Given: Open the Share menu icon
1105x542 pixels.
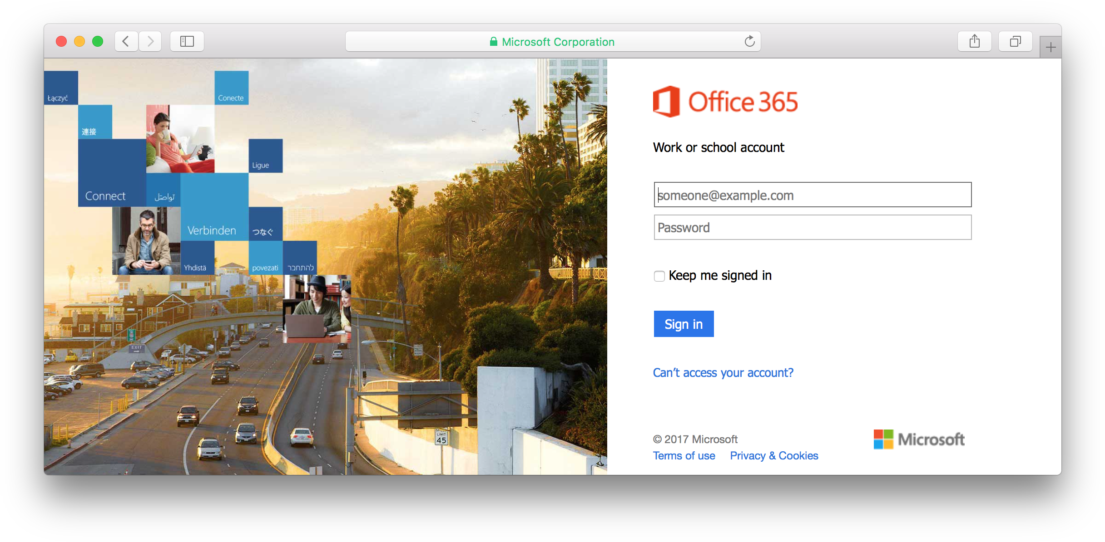Looking at the screenshot, I should pos(974,42).
